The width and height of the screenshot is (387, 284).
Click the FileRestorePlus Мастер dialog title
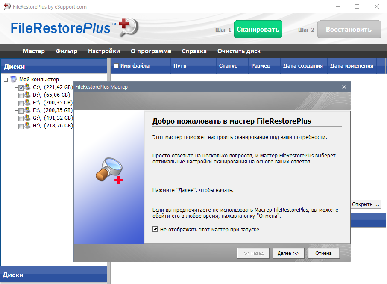[x=101, y=87]
